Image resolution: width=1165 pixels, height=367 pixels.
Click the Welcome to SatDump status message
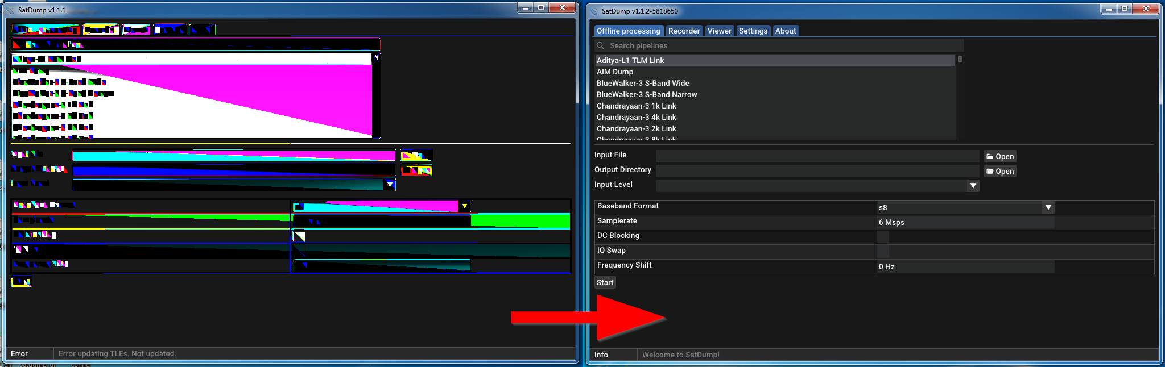click(x=681, y=355)
